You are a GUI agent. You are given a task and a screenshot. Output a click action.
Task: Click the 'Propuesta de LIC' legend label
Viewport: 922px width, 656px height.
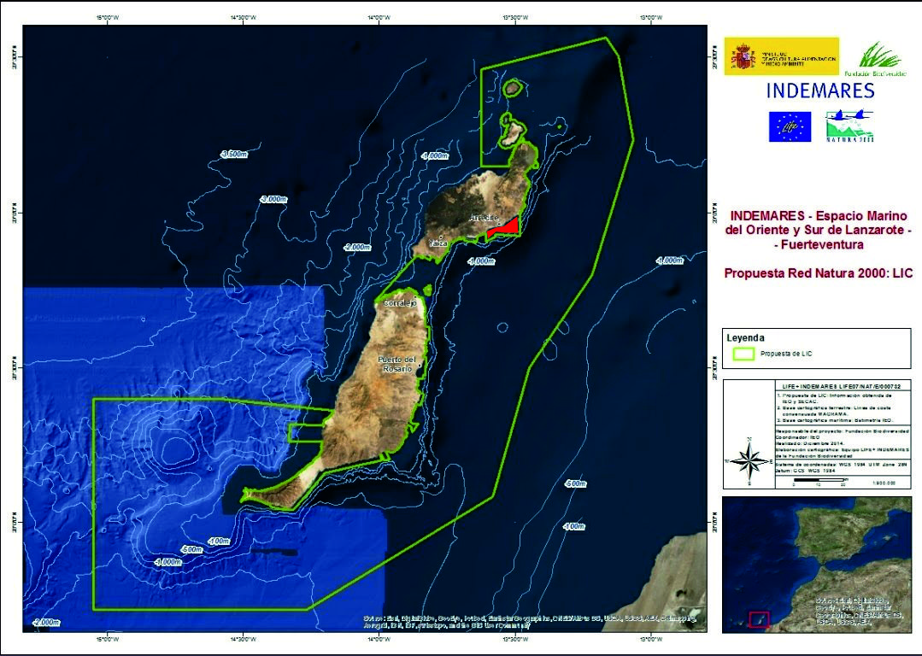pos(786,354)
